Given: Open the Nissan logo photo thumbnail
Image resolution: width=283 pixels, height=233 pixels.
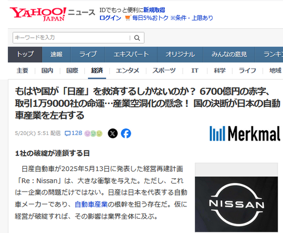Looking at the screenshot, I should (x=236, y=204).
